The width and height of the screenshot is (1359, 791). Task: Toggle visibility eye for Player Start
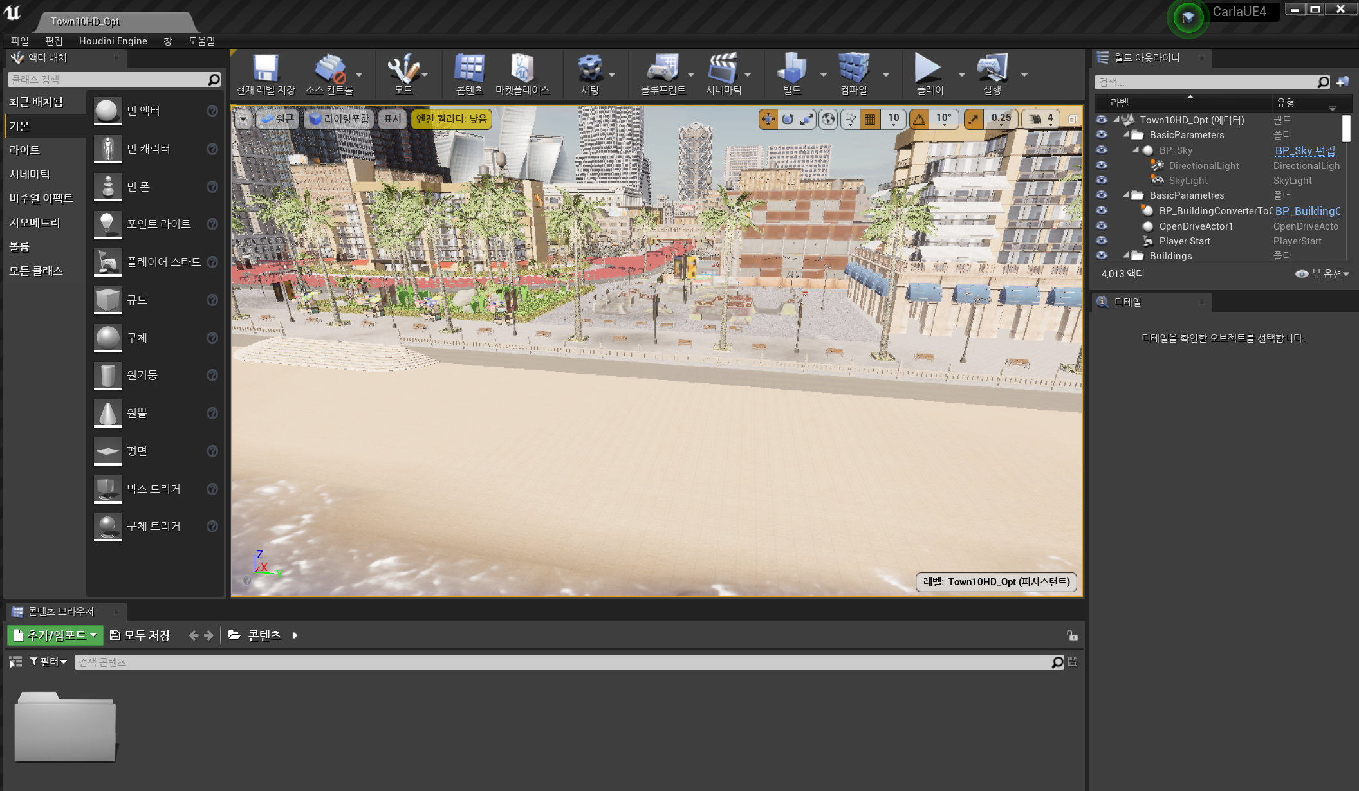pyautogui.click(x=1102, y=241)
